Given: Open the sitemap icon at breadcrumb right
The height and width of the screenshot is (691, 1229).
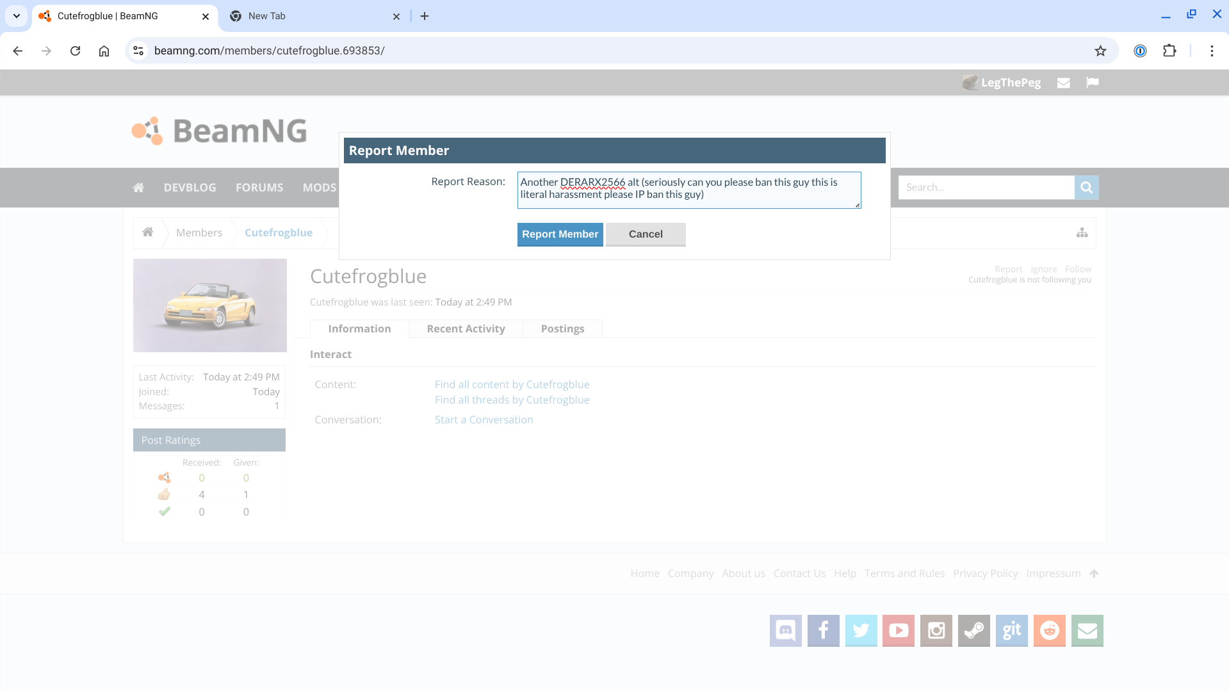Looking at the screenshot, I should click(1082, 232).
